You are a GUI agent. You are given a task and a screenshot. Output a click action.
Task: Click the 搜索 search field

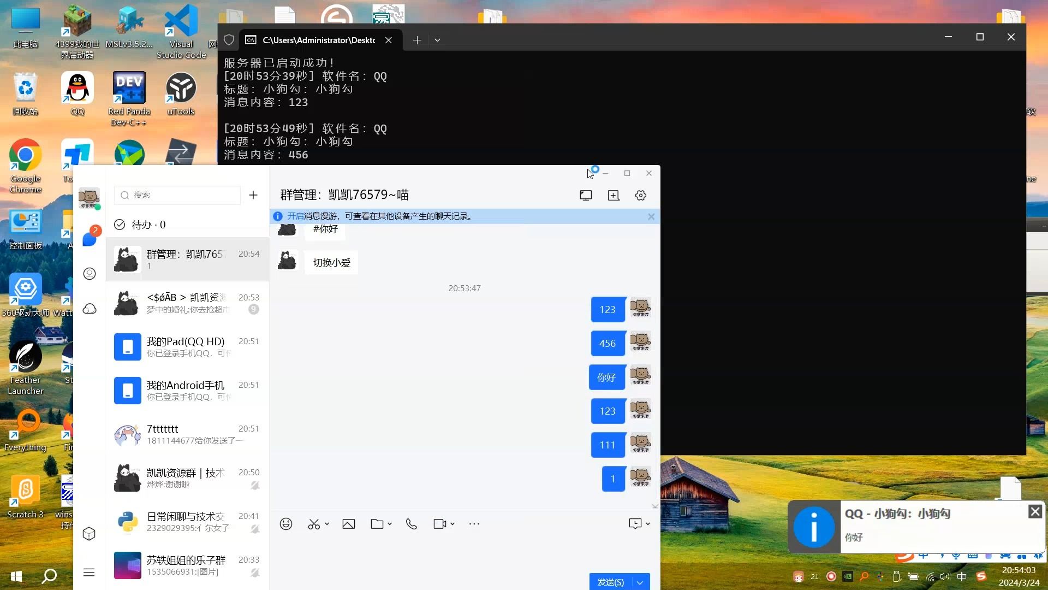(177, 195)
